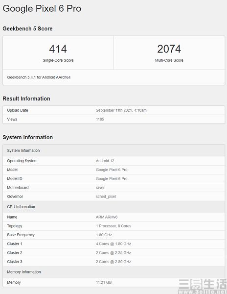The height and width of the screenshot is (294, 227).
Task: Click the Google Pixel 6 Pro page title
Action: pyautogui.click(x=42, y=9)
